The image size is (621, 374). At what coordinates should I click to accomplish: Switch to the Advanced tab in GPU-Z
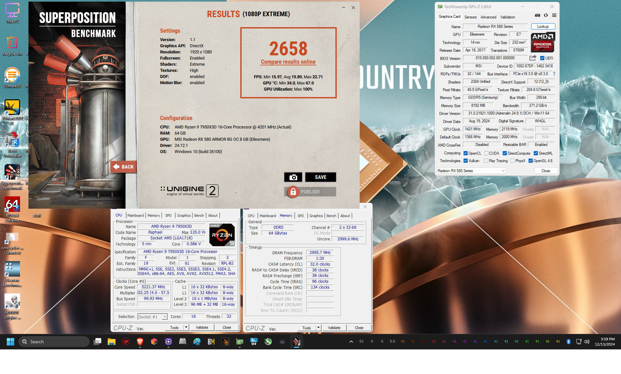488,17
